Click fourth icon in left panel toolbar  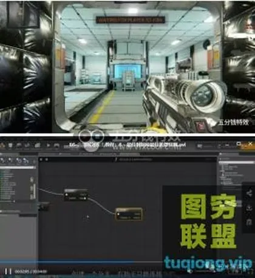click(x=26, y=161)
